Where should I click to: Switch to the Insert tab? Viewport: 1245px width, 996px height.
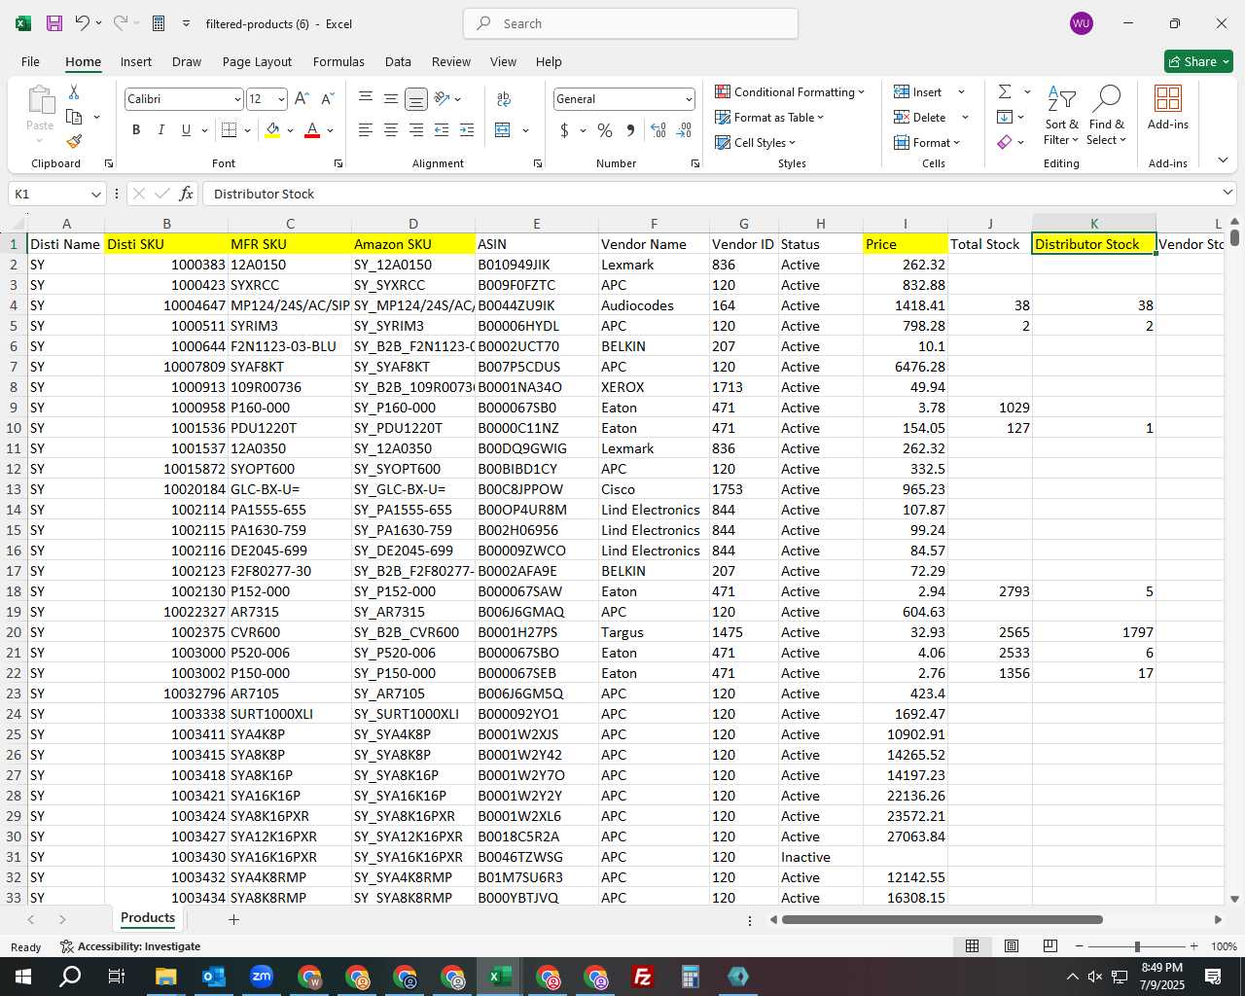click(136, 61)
